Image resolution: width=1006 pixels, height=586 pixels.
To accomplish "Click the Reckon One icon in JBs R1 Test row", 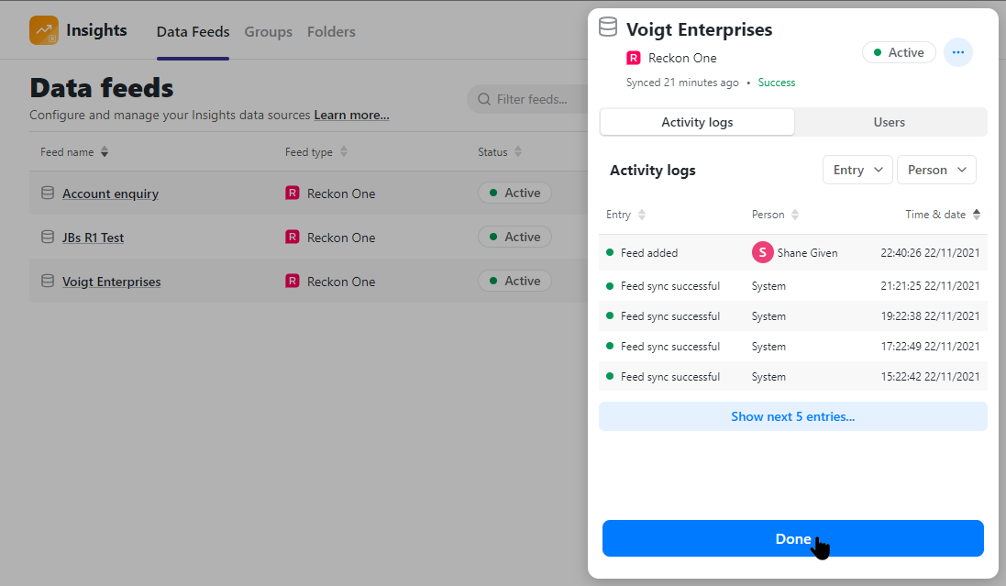I will click(293, 237).
